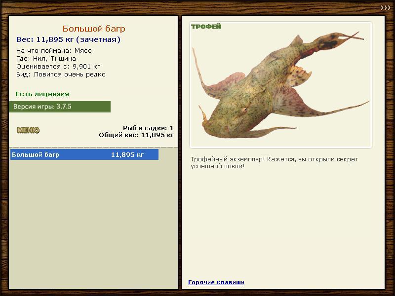The height and width of the screenshot is (296, 395).
Task: Click the Рыб в садке: 1 counter
Action: point(148,128)
